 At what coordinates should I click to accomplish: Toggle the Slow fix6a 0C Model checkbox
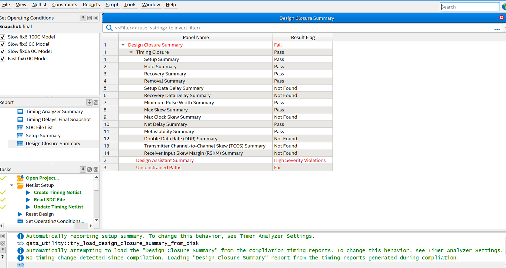pyautogui.click(x=3, y=51)
